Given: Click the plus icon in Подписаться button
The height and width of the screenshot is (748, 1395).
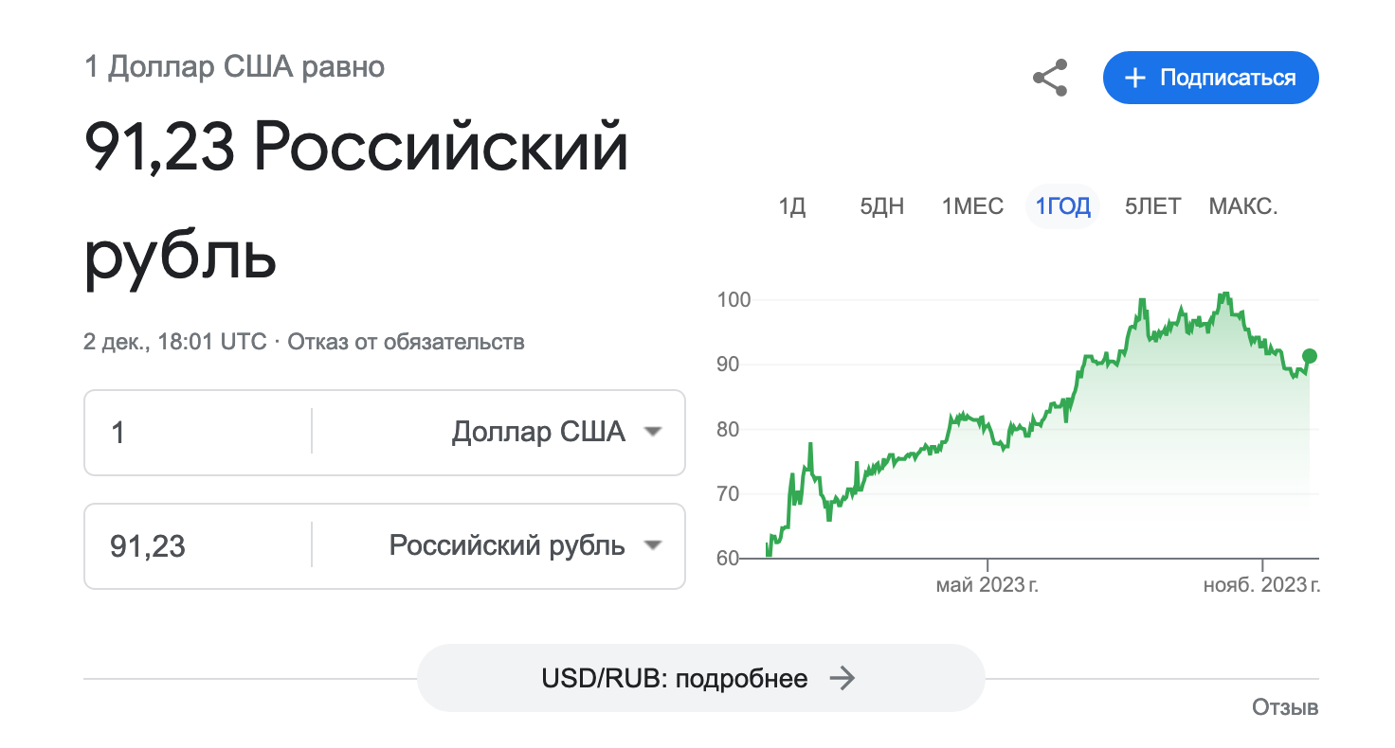Looking at the screenshot, I should [x=1134, y=78].
